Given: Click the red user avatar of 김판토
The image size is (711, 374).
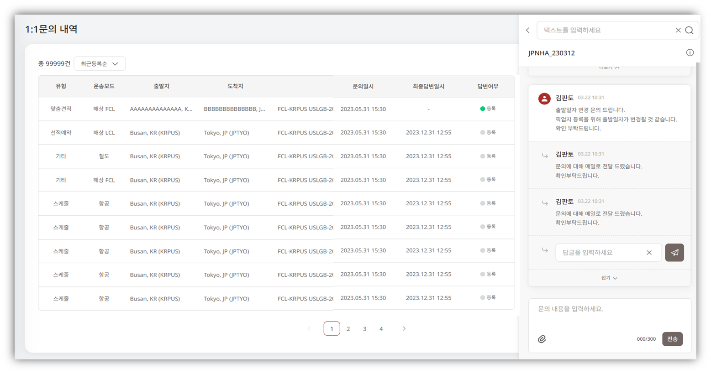Looking at the screenshot, I should [x=544, y=99].
